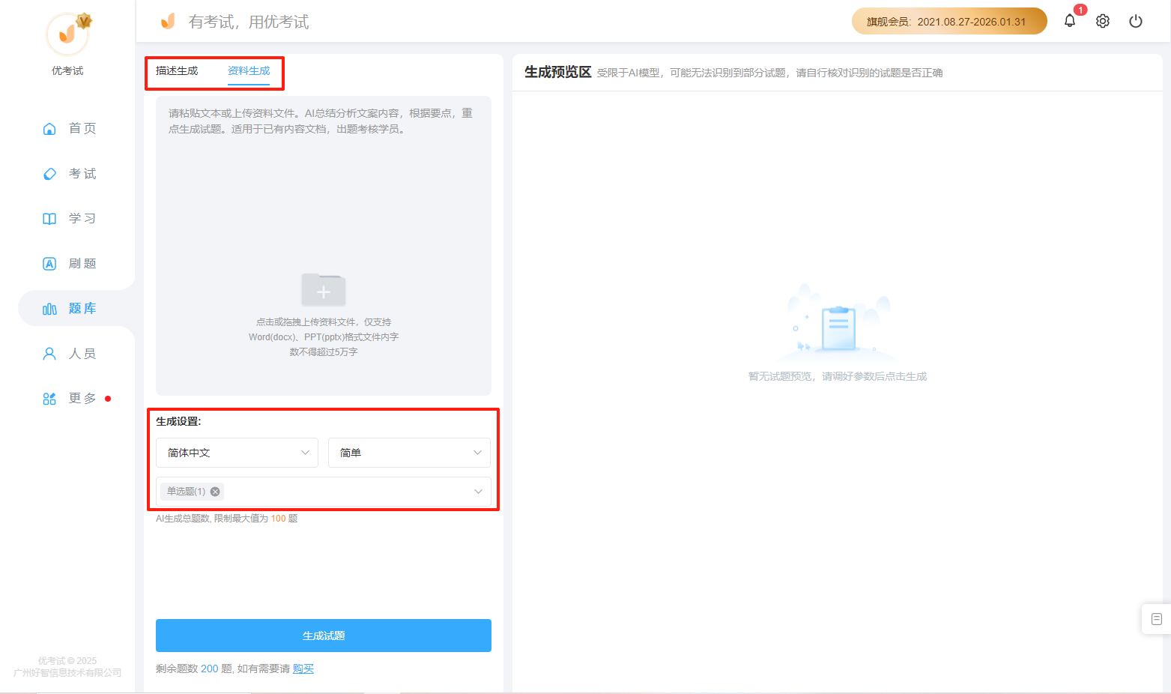The image size is (1171, 694).
Task: Click the orange logo in header
Action: 168,21
